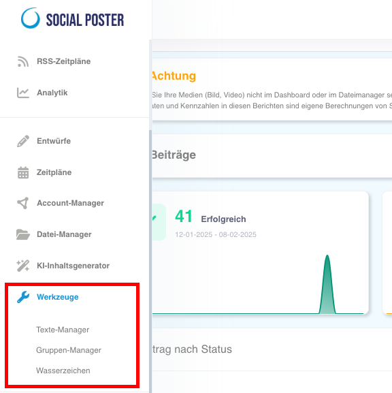Click the Entwürfe pencil icon
Viewport: 392px width, 393px height.
(23, 141)
